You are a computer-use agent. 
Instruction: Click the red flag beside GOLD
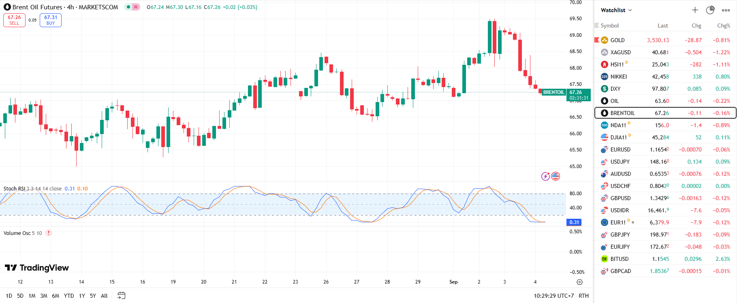(597, 40)
